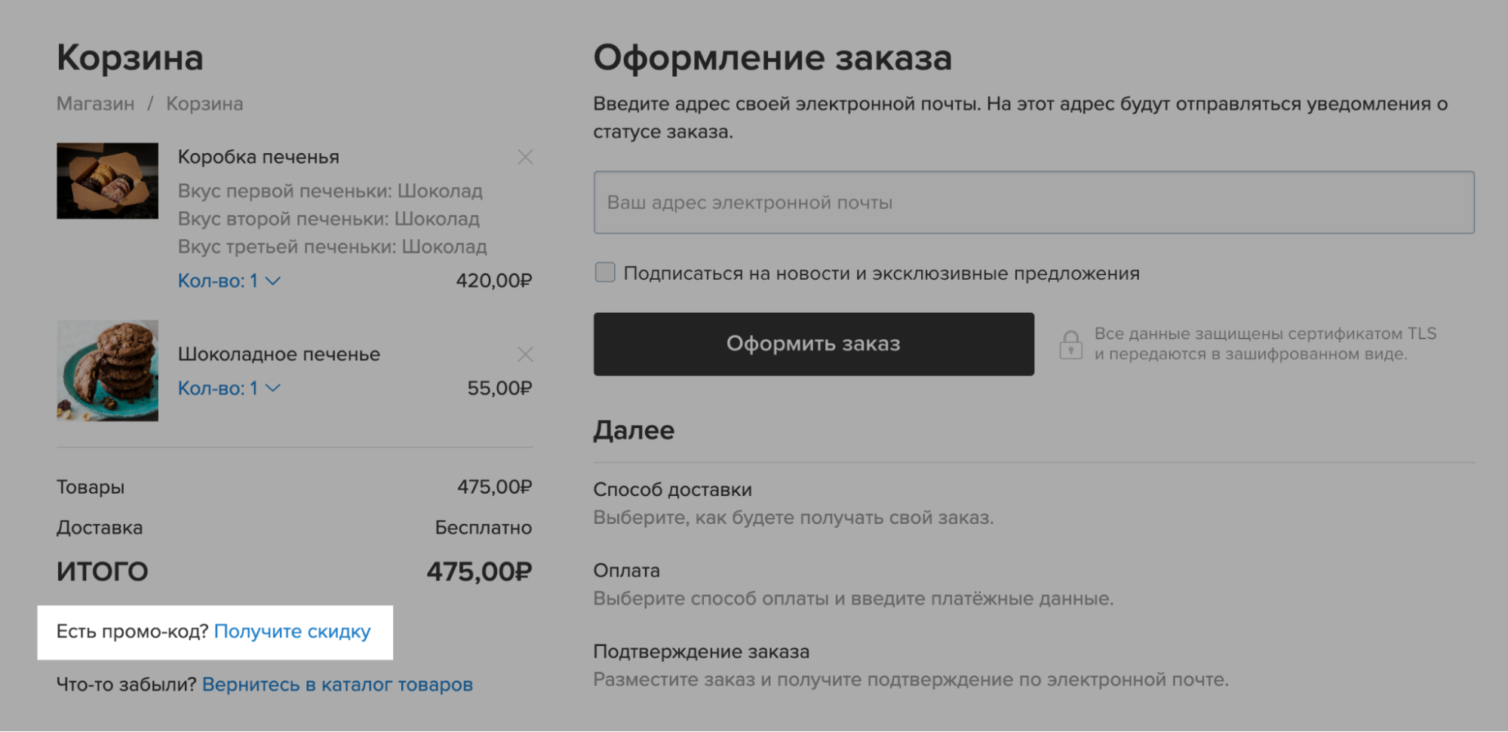Tick the newsletter subscription checkbox
Screen dimensions: 1508x732
tap(605, 272)
